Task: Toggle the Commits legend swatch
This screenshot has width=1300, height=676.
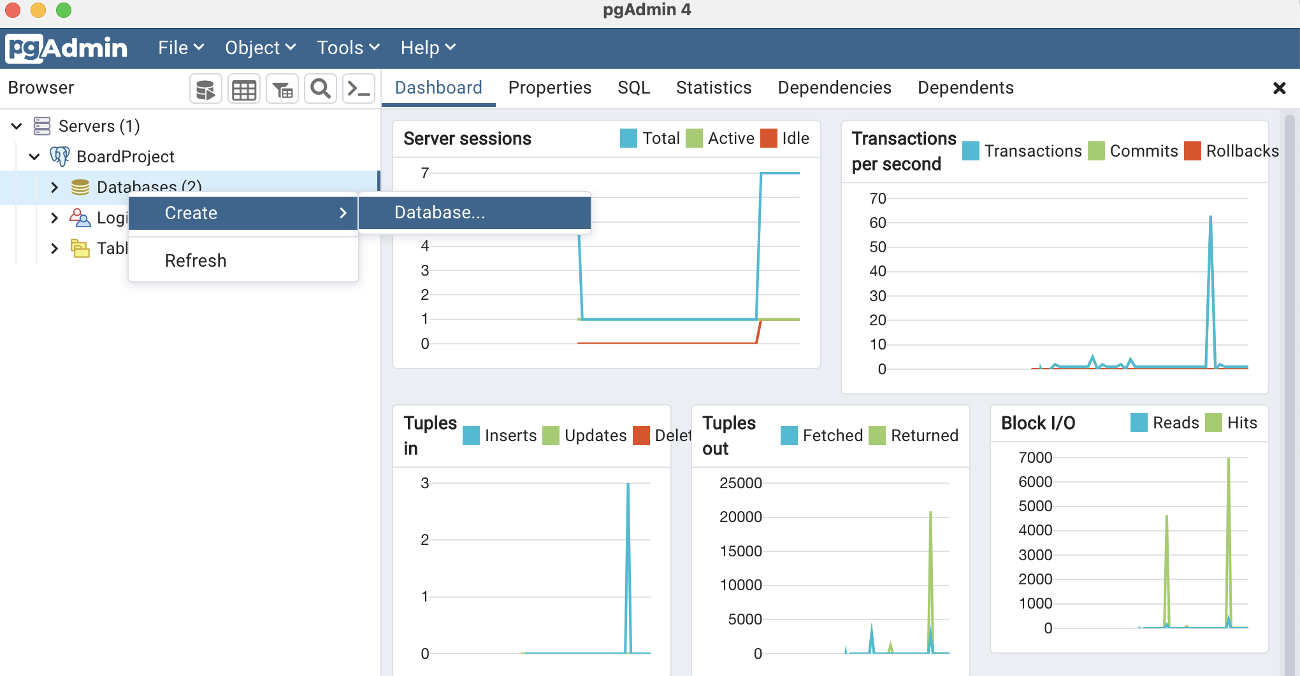Action: [x=1096, y=151]
